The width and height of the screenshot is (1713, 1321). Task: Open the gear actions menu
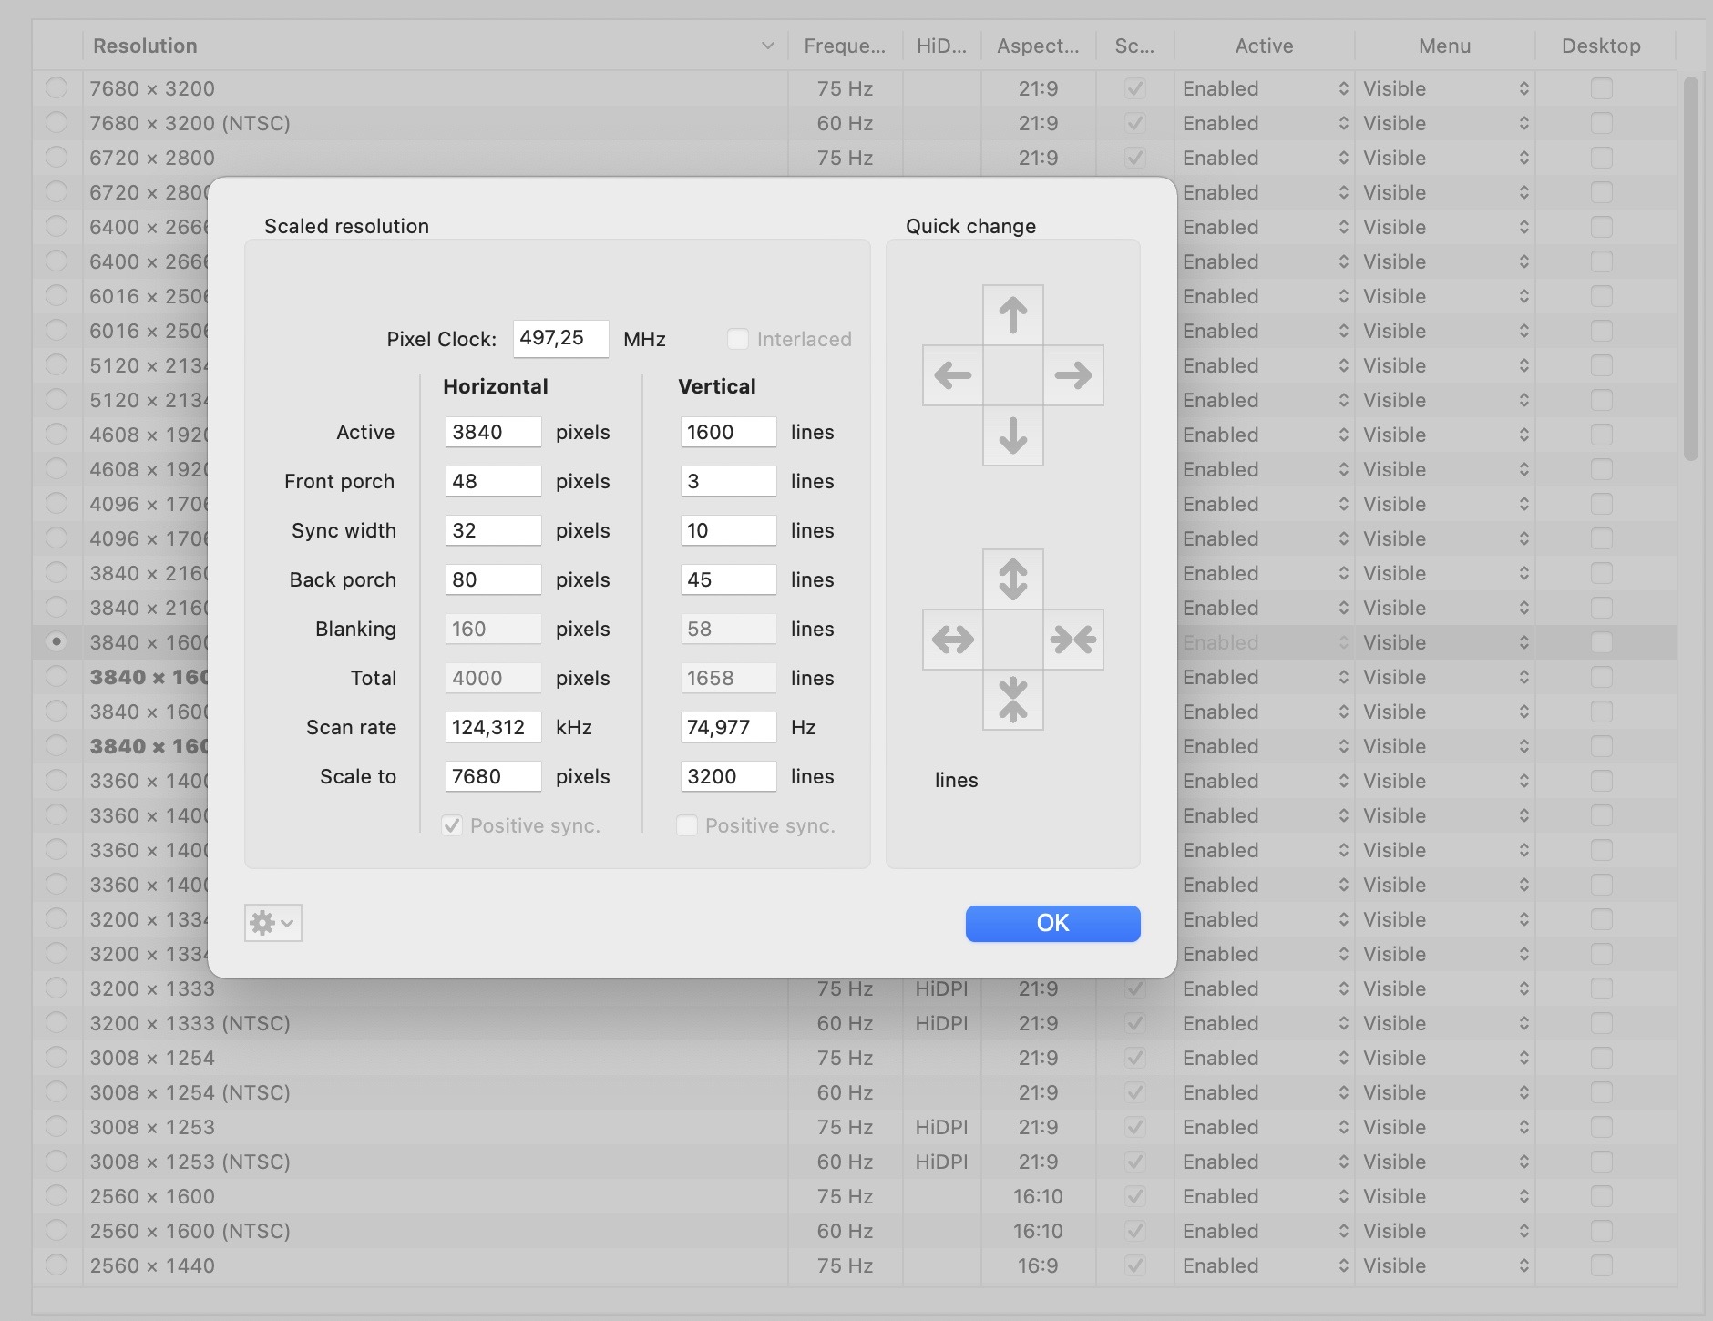coord(272,922)
